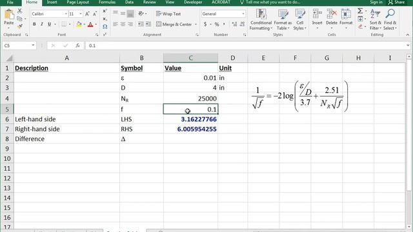
Task: Click Find & Select magnifier icon
Action: click(x=390, y=14)
